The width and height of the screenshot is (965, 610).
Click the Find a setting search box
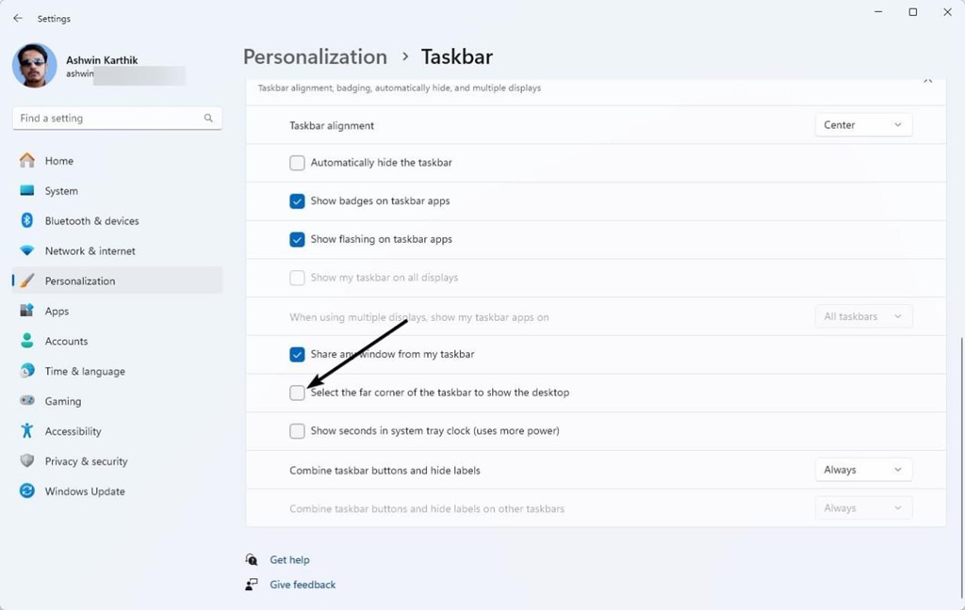click(x=108, y=119)
